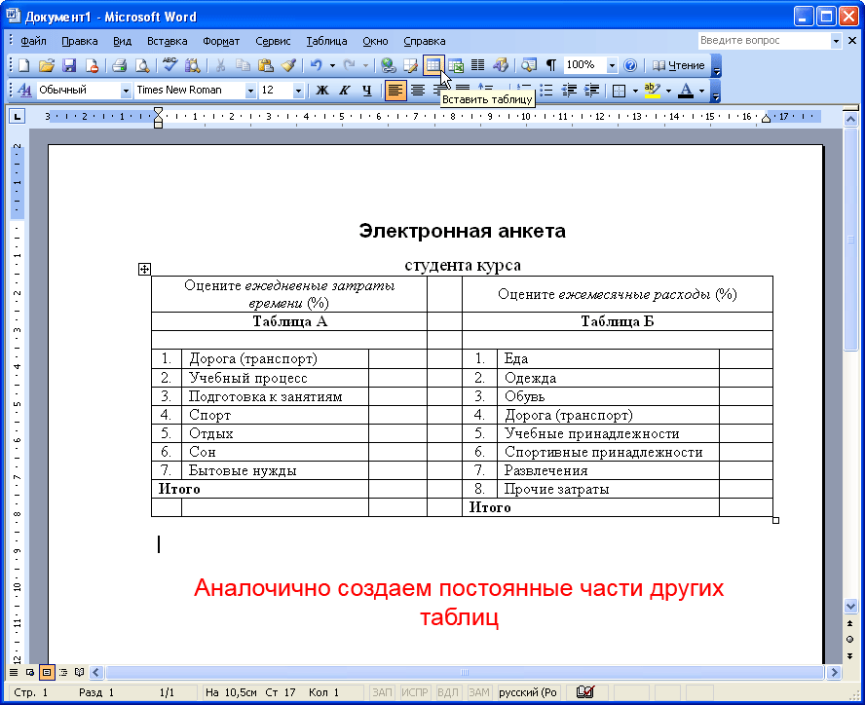
Task: Insert a hyperlink with globe icon
Action: (x=389, y=65)
